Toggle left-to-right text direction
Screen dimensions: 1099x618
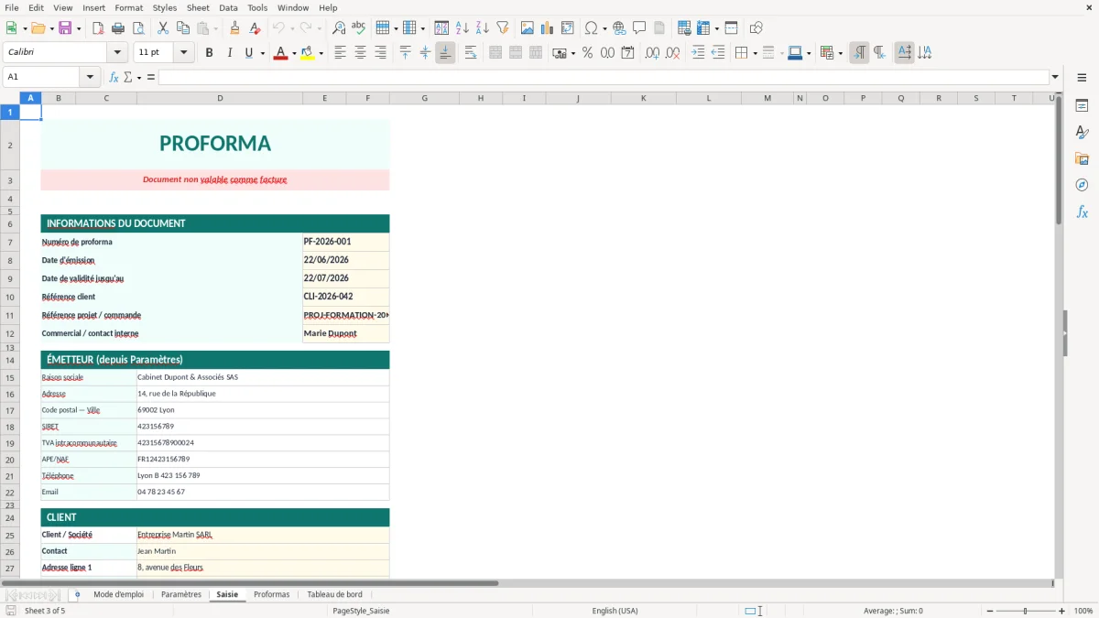point(859,53)
